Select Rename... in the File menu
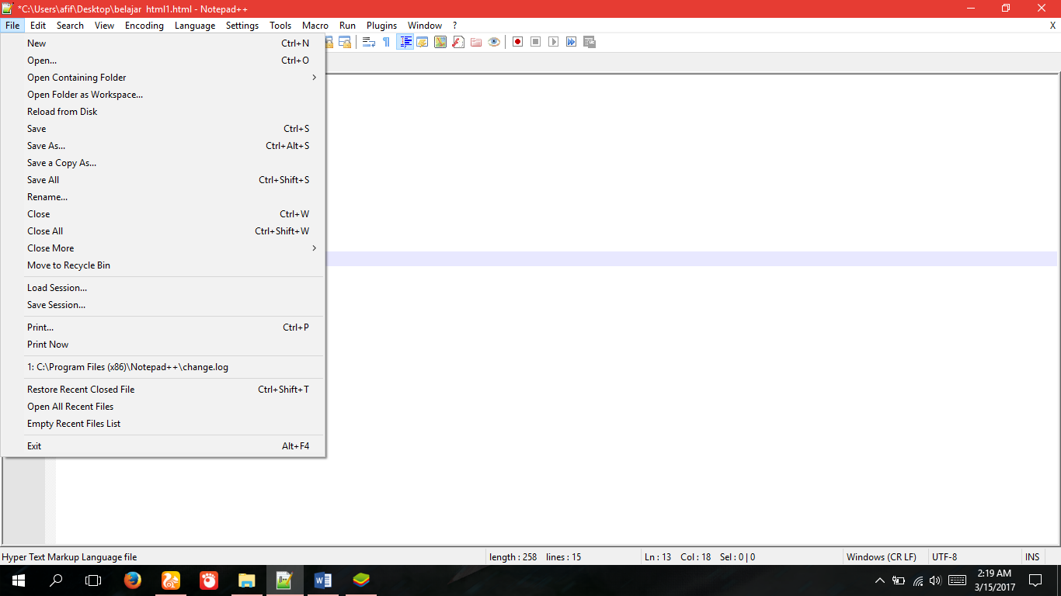The image size is (1061, 596). (163, 197)
